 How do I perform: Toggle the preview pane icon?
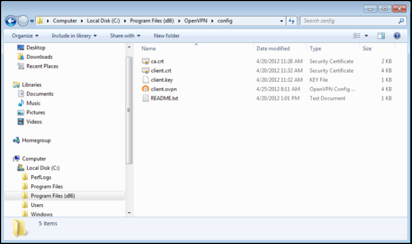click(381, 35)
